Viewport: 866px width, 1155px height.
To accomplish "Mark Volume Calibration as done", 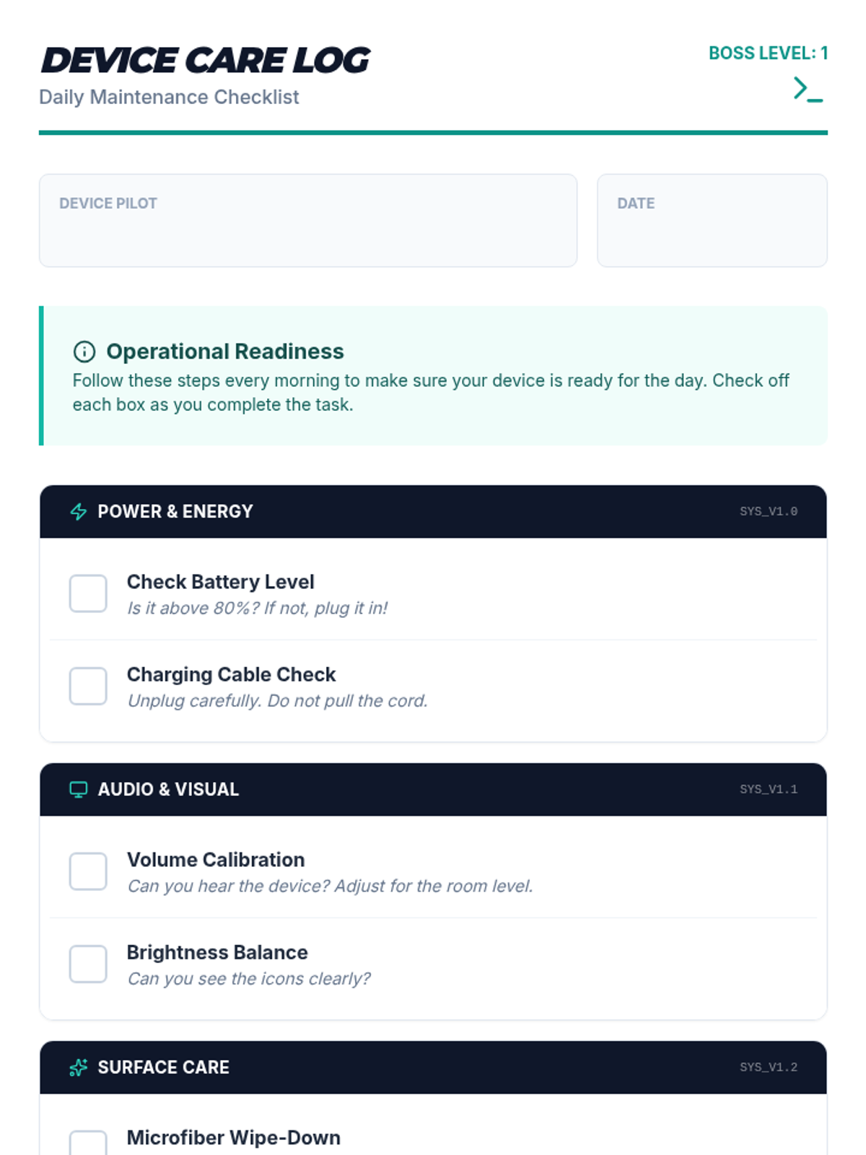I will click(88, 871).
